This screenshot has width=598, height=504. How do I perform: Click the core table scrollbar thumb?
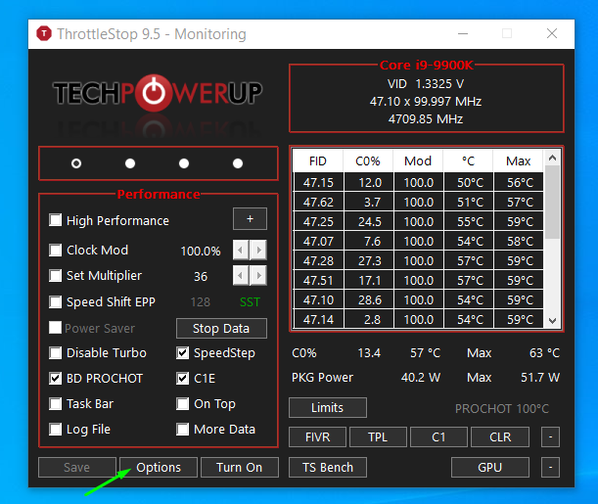(552, 202)
